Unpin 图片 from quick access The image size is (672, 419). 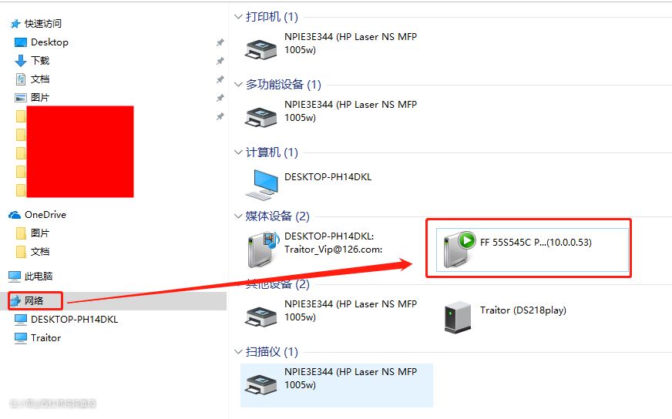click(220, 98)
